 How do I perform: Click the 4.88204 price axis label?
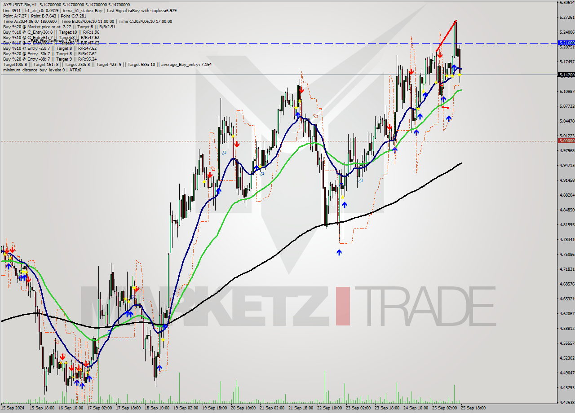567,195
